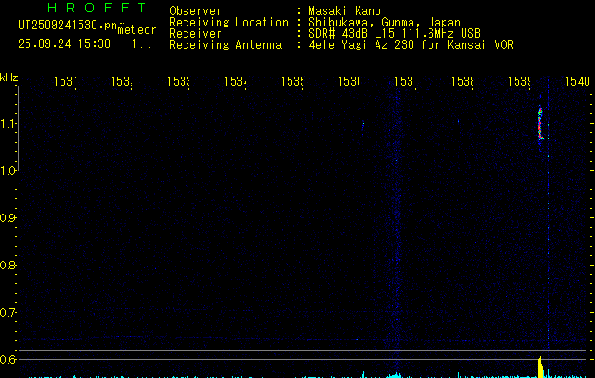Click the first 153x time axis label

[65, 81]
